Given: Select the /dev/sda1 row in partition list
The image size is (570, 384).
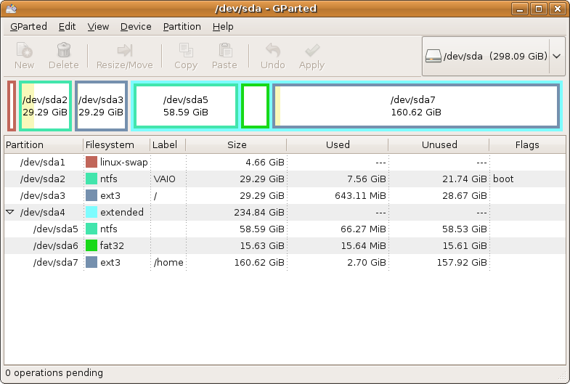Looking at the screenshot, I should point(285,162).
